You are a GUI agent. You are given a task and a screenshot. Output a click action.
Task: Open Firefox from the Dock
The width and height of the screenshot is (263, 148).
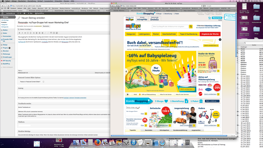pyautogui.click(x=97, y=142)
